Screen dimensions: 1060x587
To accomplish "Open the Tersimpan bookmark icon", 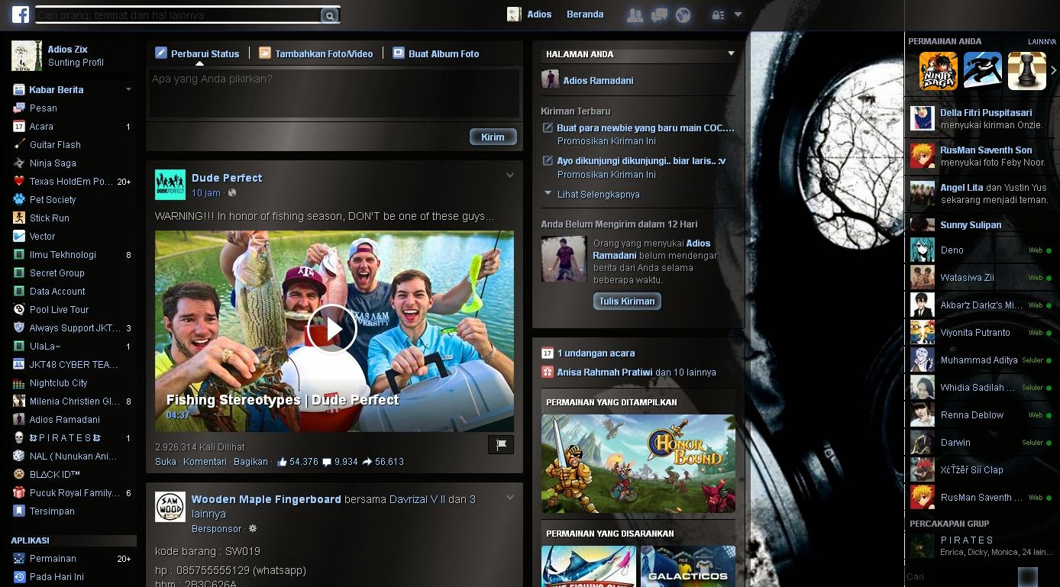I will coord(19,511).
